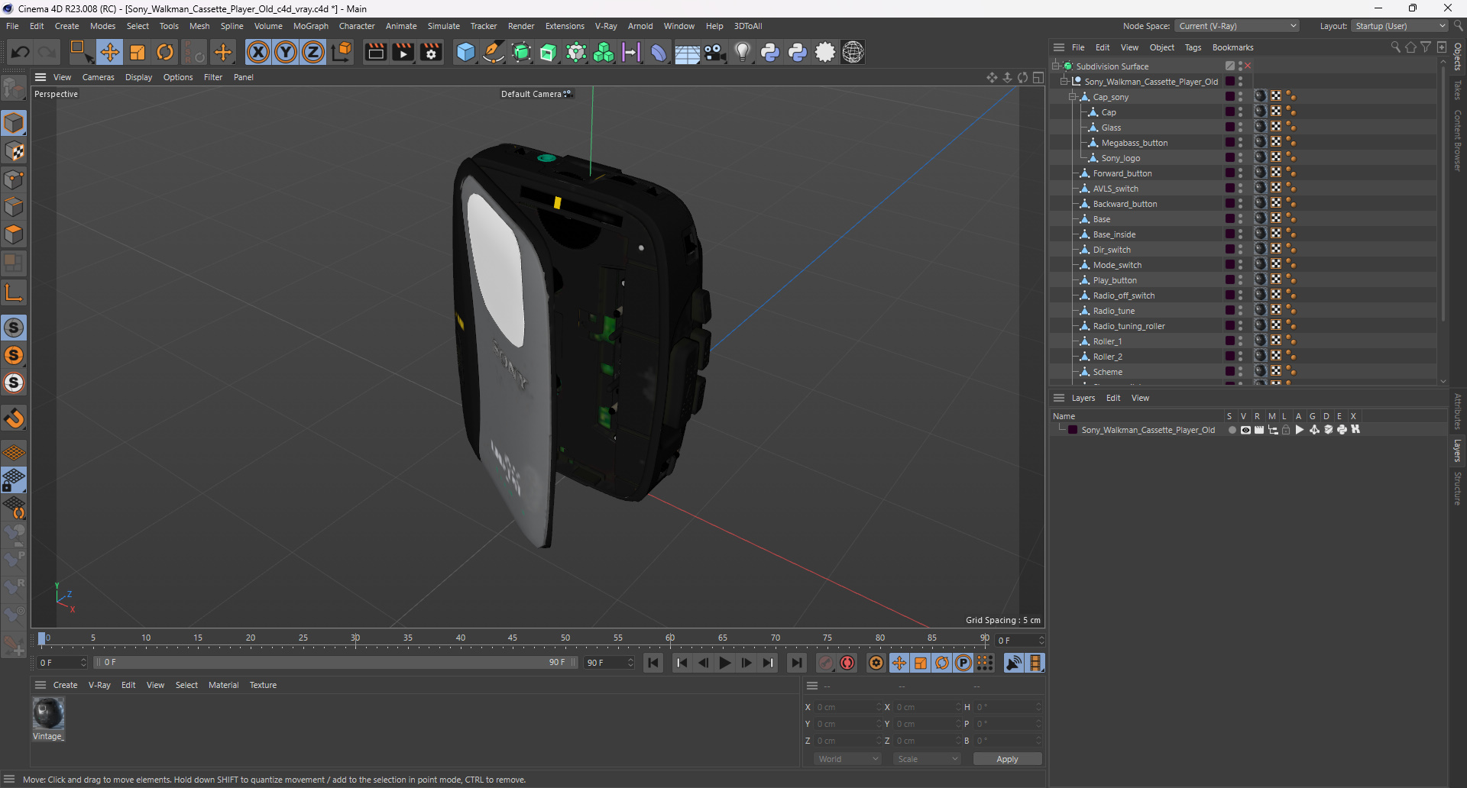Open Edit Render Settings gear clapperboard

point(432,52)
